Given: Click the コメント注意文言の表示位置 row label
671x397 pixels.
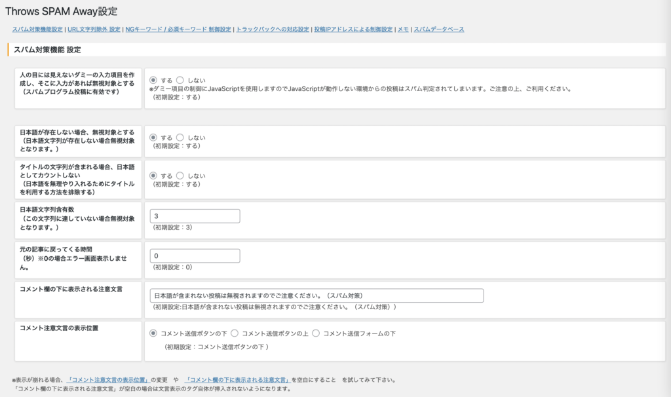Looking at the screenshot, I should (x=59, y=328).
